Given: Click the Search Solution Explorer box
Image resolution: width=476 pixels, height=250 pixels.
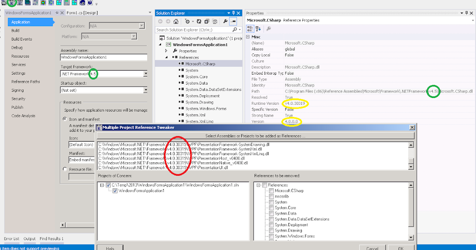Looking at the screenshot, I should coord(190,29).
